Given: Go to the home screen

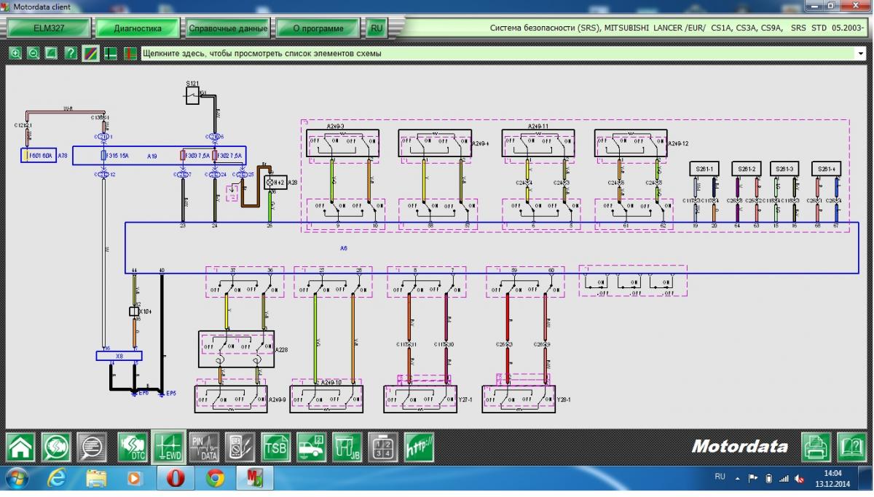Looking at the screenshot, I should [20, 447].
